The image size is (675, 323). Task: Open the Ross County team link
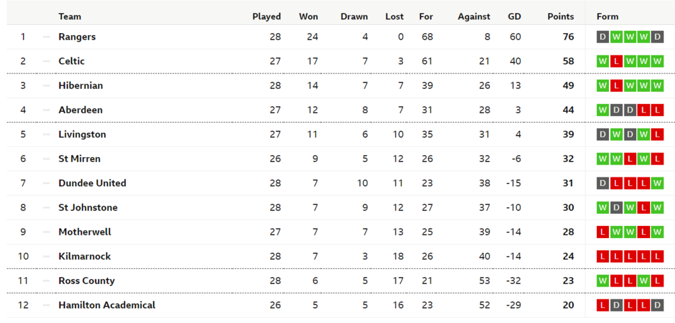coord(86,281)
